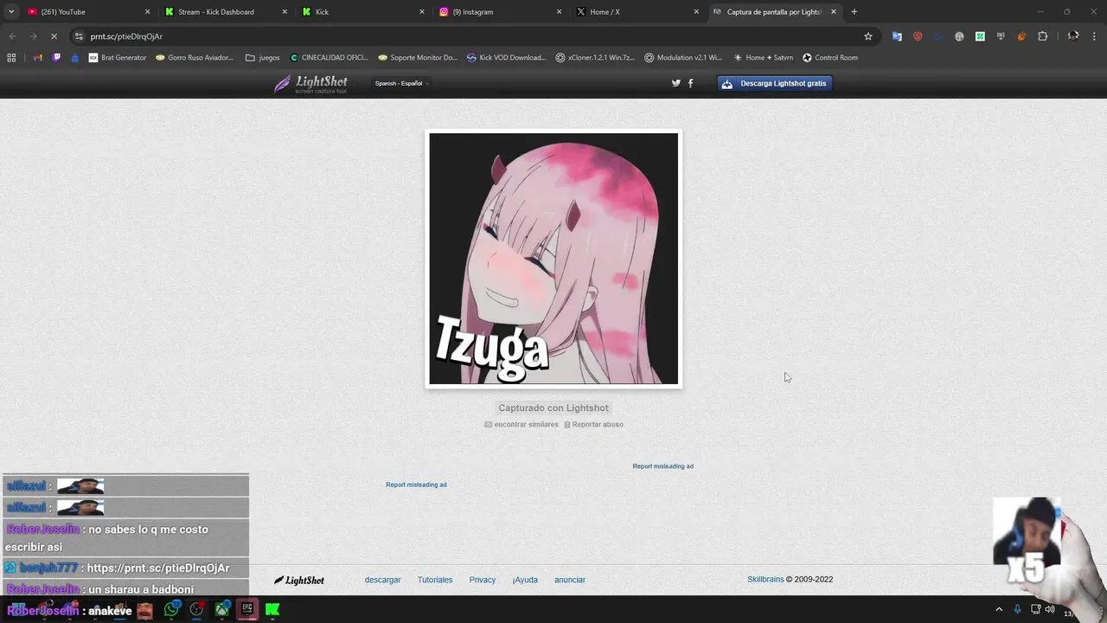Click the microphone tray icon
The width and height of the screenshot is (1107, 623).
click(x=1018, y=609)
